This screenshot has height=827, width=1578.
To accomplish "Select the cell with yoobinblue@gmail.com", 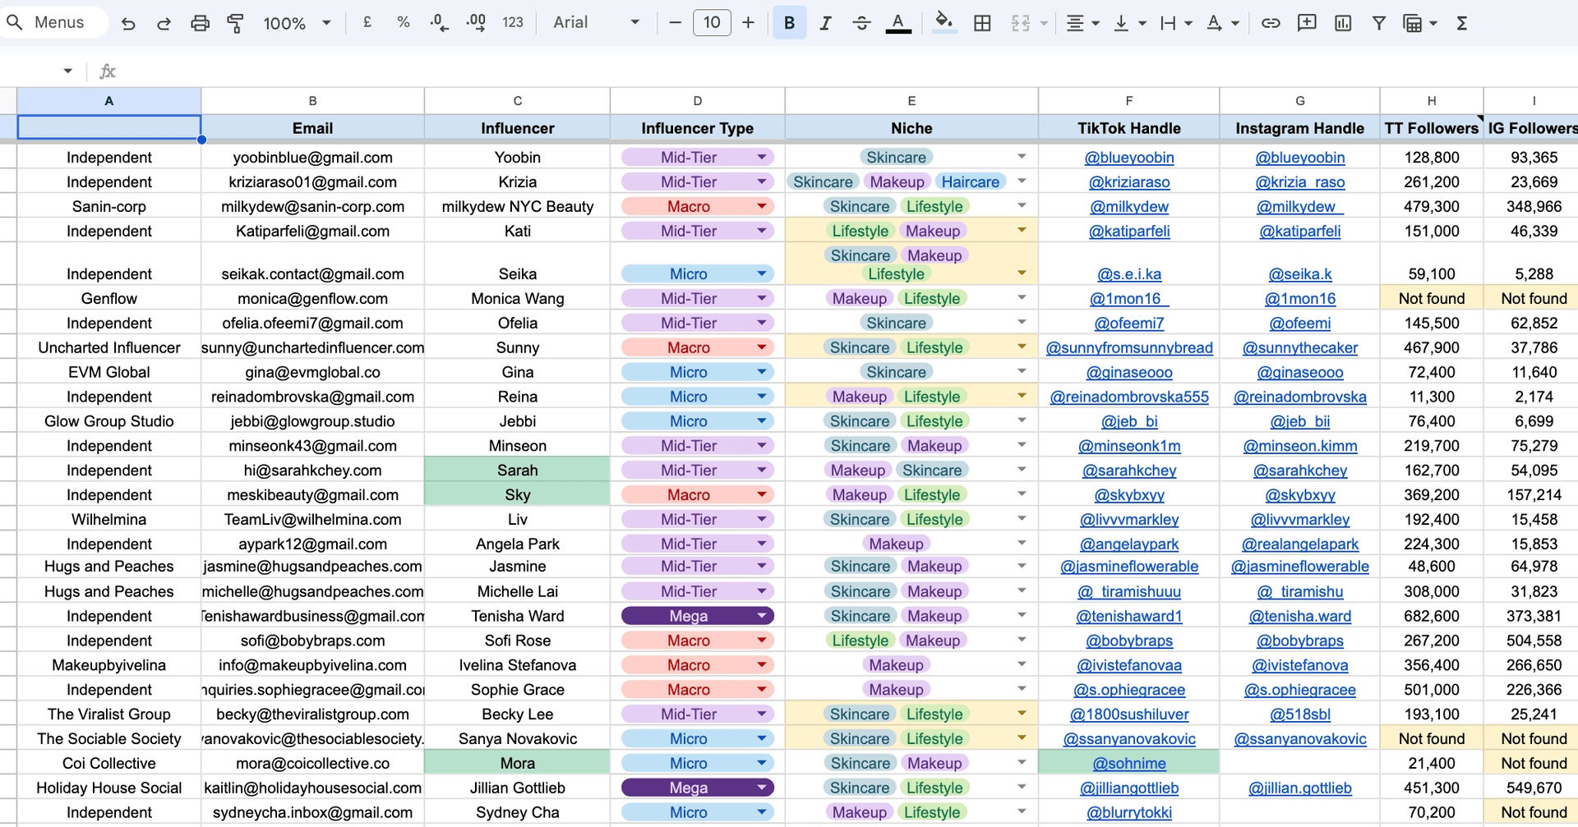I will pyautogui.click(x=312, y=158).
